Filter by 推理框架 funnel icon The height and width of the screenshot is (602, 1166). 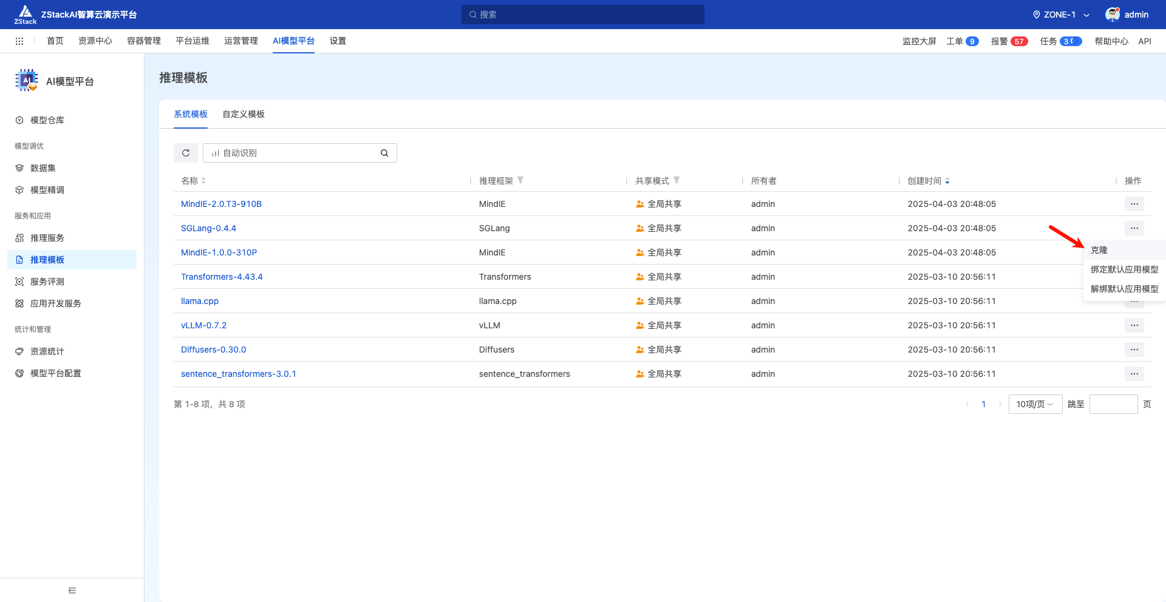point(520,180)
